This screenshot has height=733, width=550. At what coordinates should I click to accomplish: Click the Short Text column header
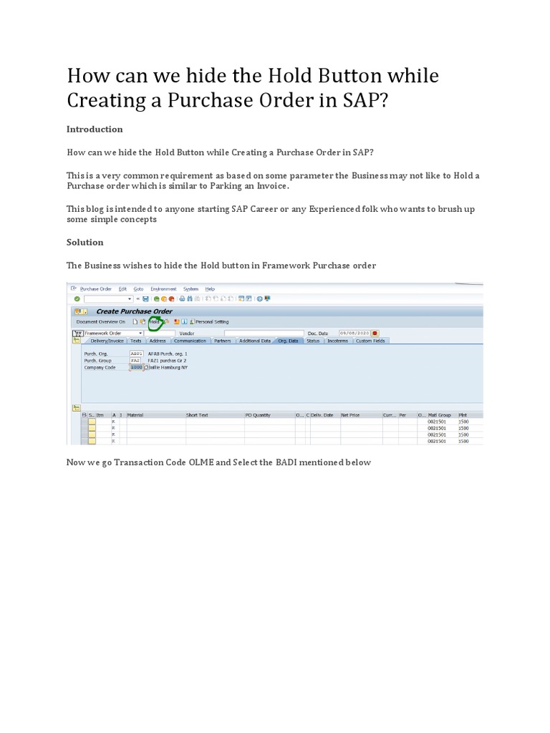tap(215, 415)
